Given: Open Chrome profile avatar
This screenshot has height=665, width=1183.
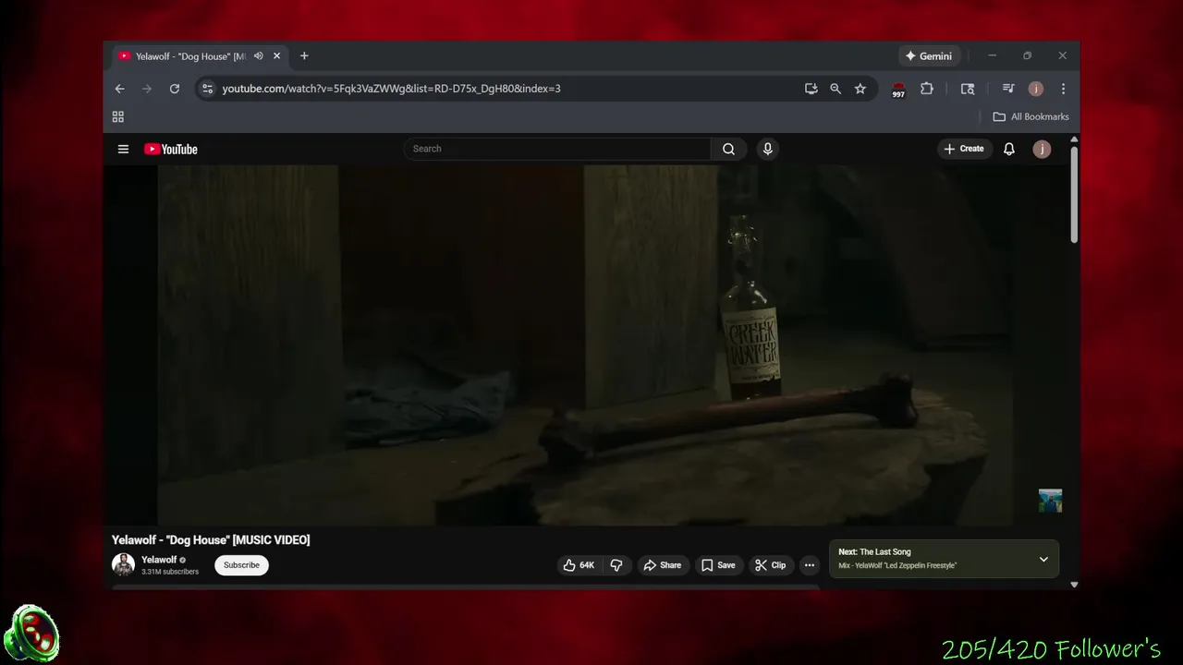Looking at the screenshot, I should [1036, 89].
